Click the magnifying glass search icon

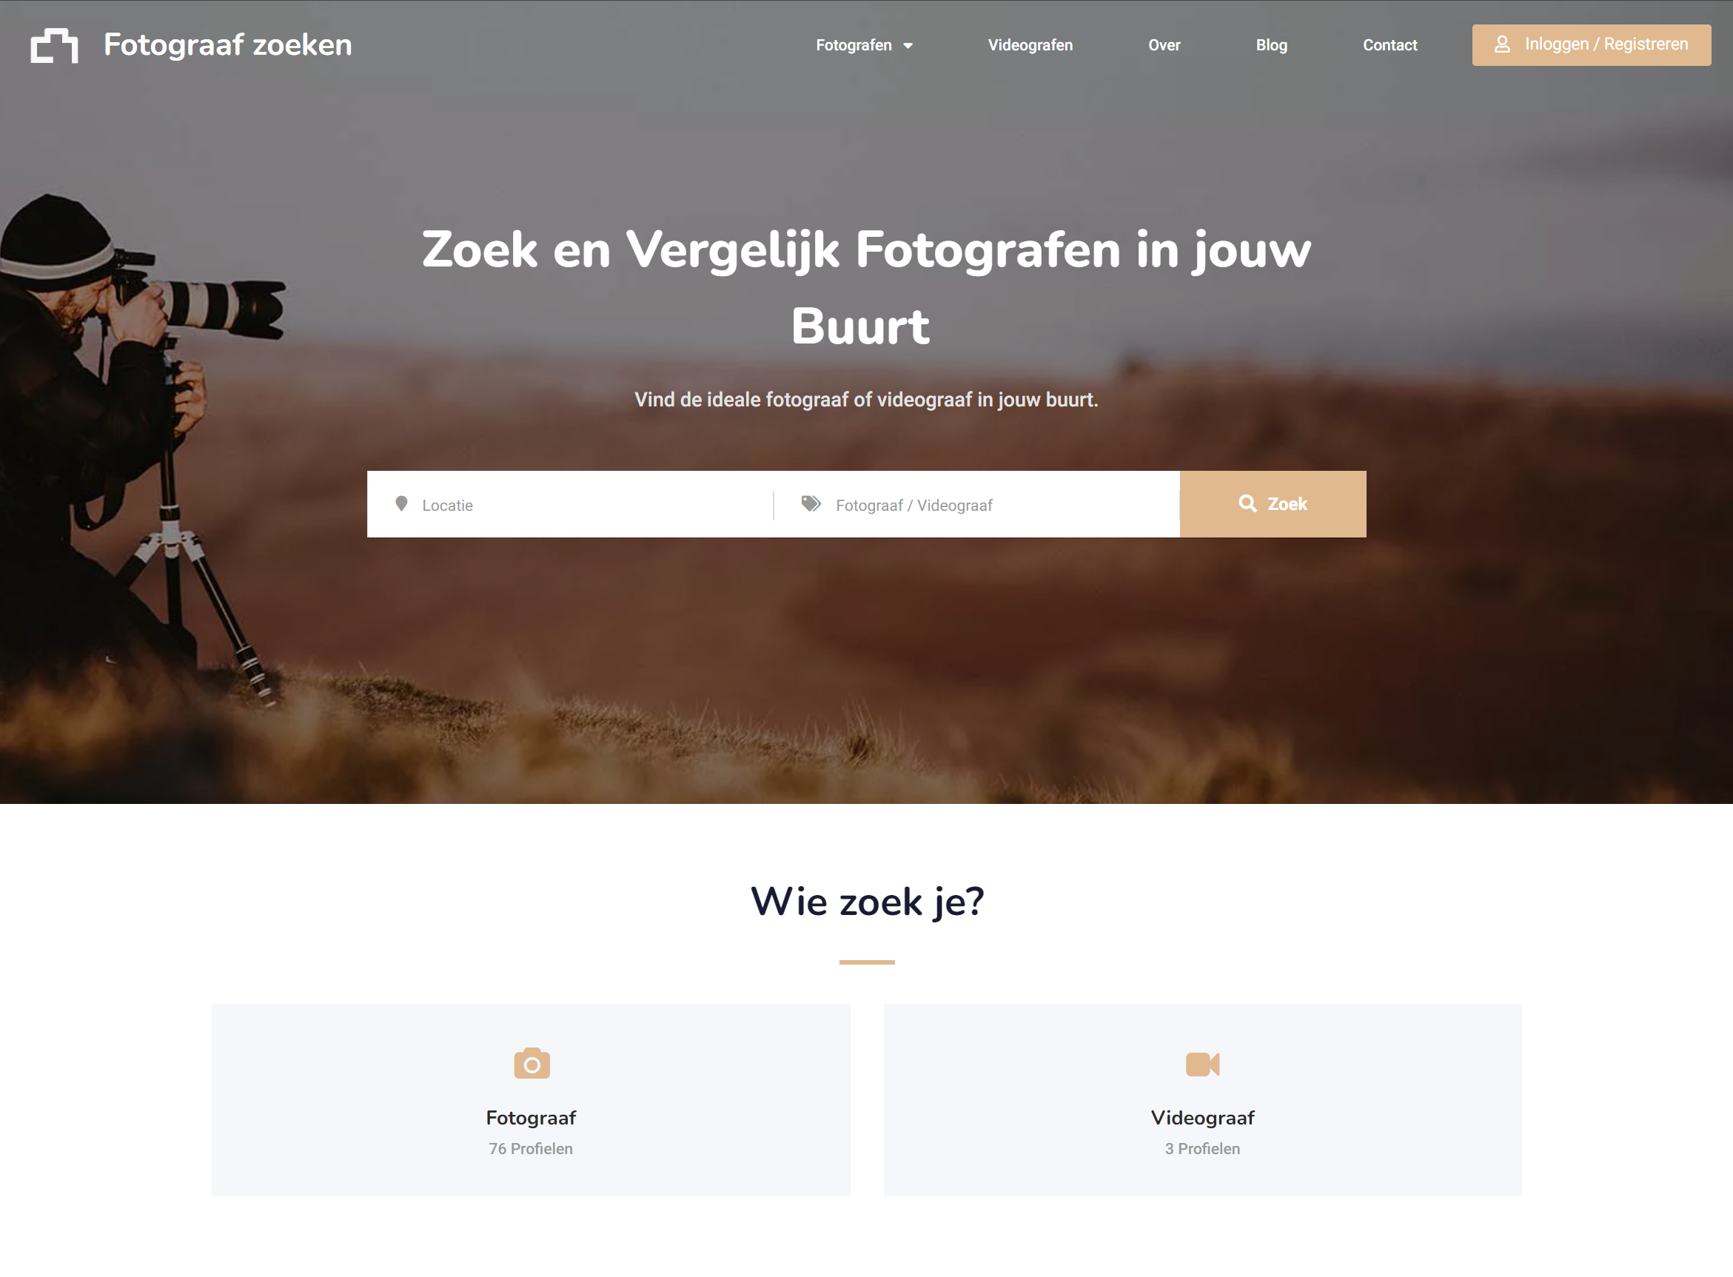coord(1247,503)
